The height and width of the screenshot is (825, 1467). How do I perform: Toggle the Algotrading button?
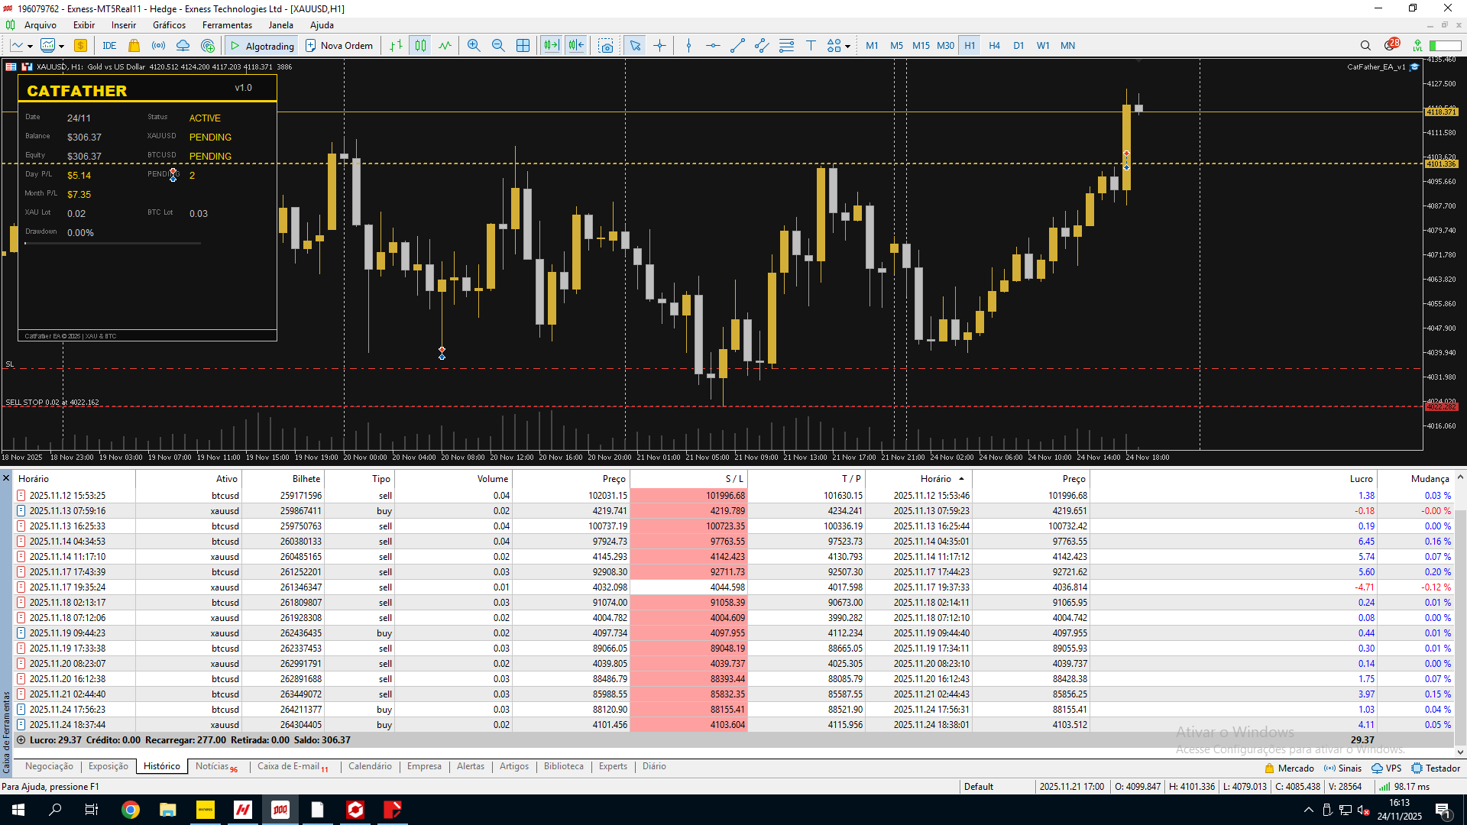[261, 46]
